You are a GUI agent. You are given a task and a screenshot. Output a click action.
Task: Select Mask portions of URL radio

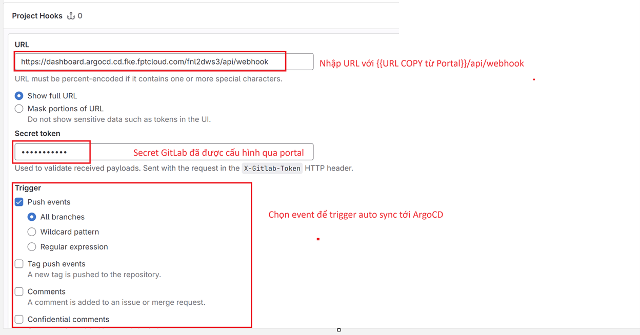(19, 109)
